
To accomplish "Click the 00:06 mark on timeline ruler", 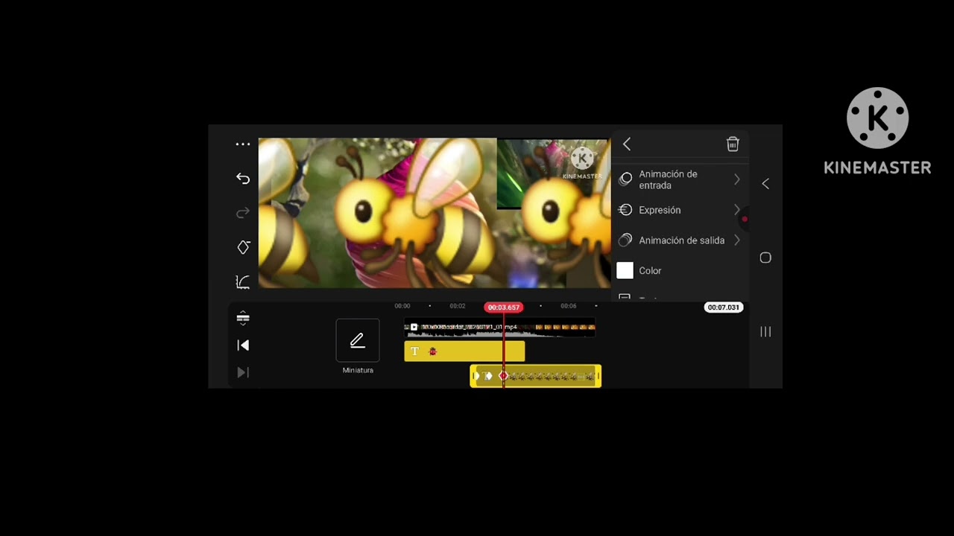I will (569, 306).
